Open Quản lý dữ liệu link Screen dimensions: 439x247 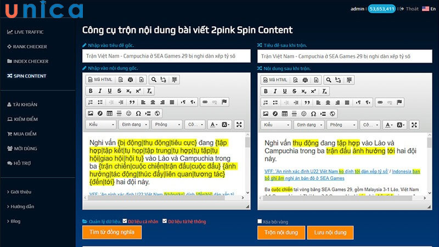click(x=102, y=221)
